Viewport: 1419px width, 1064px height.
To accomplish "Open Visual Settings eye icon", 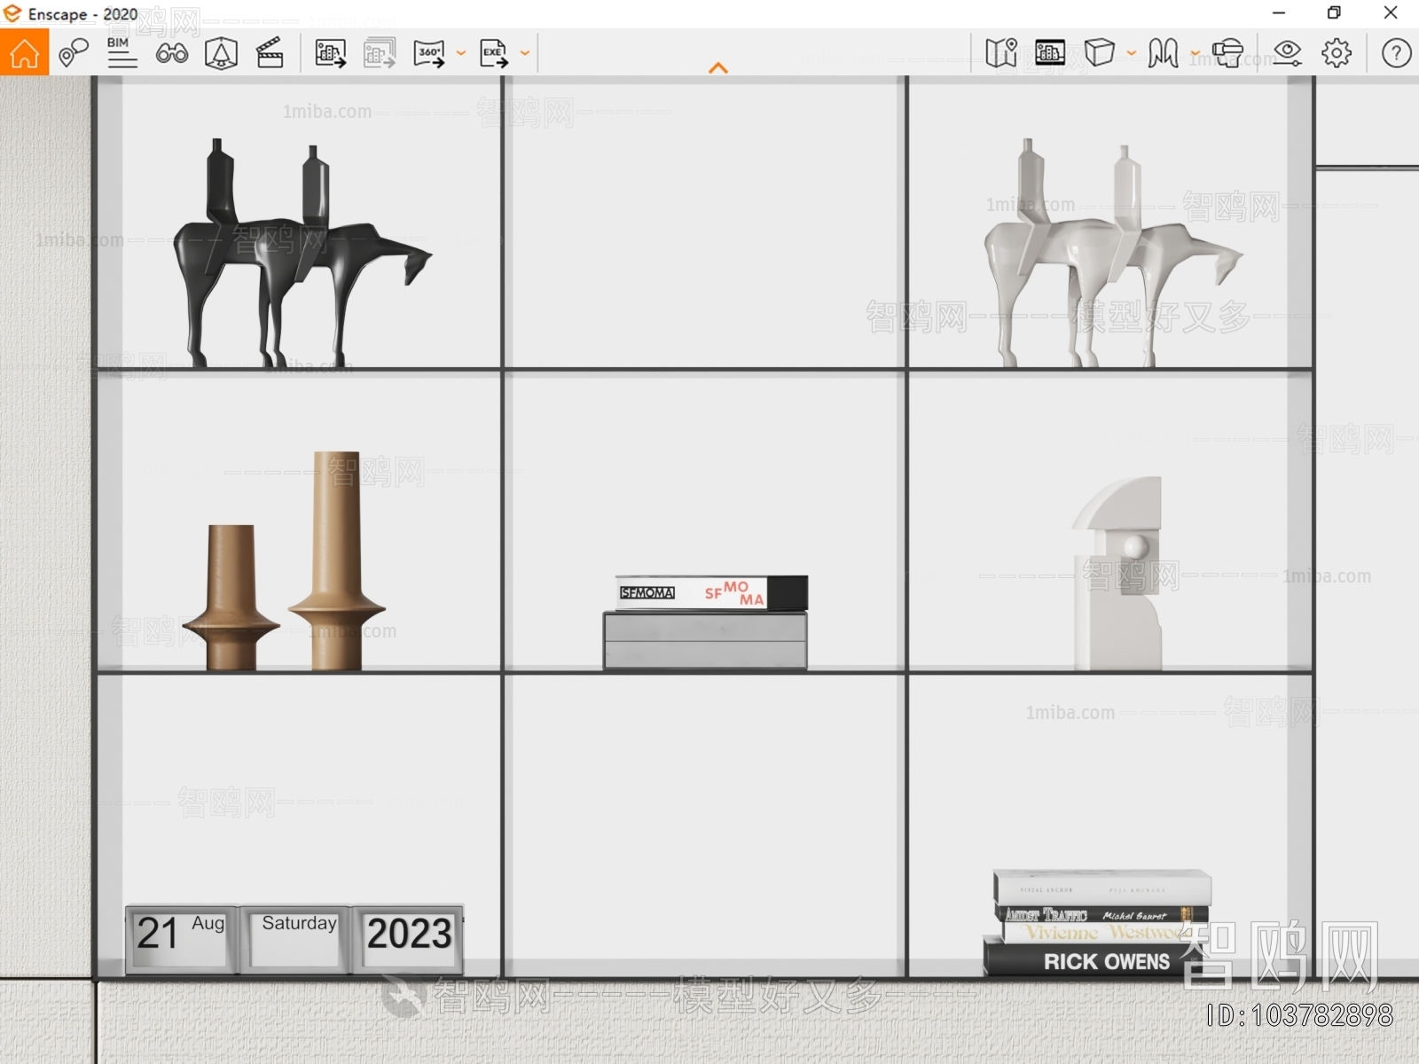I will click(x=1287, y=53).
